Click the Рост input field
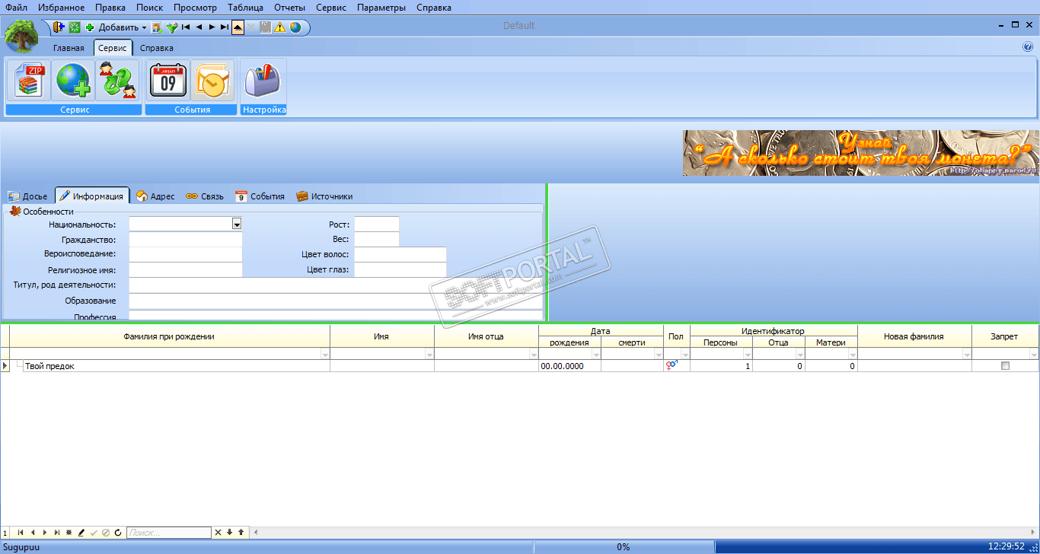1040x554 pixels. pos(377,224)
